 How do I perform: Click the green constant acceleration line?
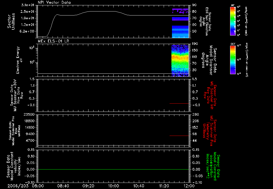[x=113, y=169]
